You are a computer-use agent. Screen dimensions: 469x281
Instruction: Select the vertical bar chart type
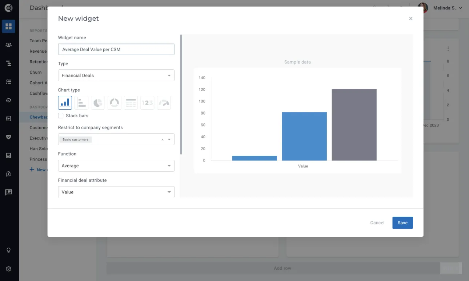(x=65, y=103)
